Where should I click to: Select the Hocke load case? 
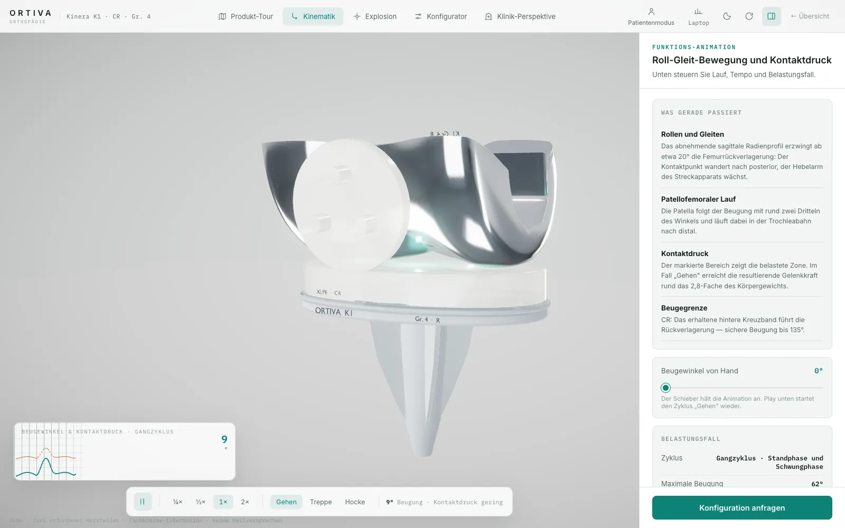pyautogui.click(x=355, y=502)
